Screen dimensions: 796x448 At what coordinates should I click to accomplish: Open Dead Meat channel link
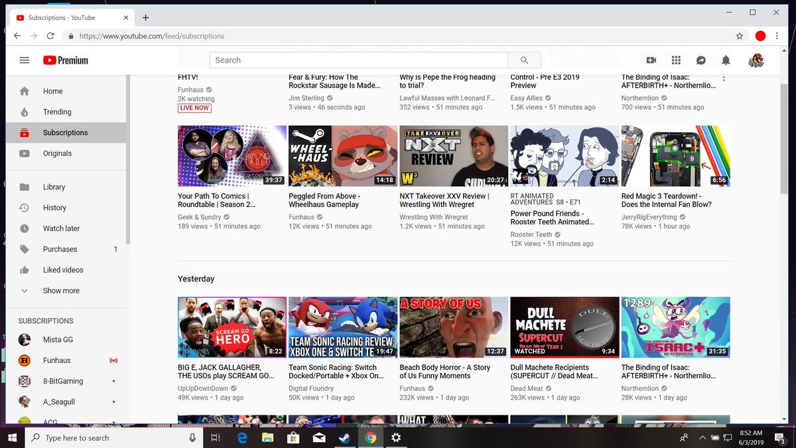click(527, 388)
